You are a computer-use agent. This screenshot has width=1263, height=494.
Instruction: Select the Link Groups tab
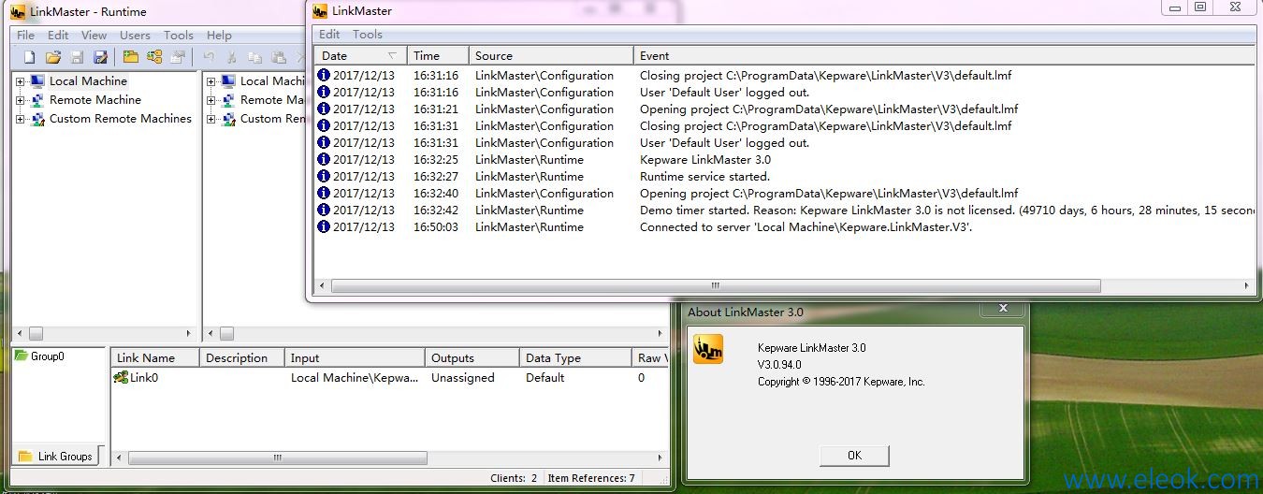click(x=56, y=457)
